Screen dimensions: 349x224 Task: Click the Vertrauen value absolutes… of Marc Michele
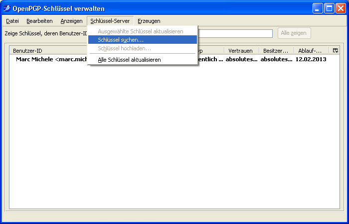pyautogui.click(x=241, y=59)
